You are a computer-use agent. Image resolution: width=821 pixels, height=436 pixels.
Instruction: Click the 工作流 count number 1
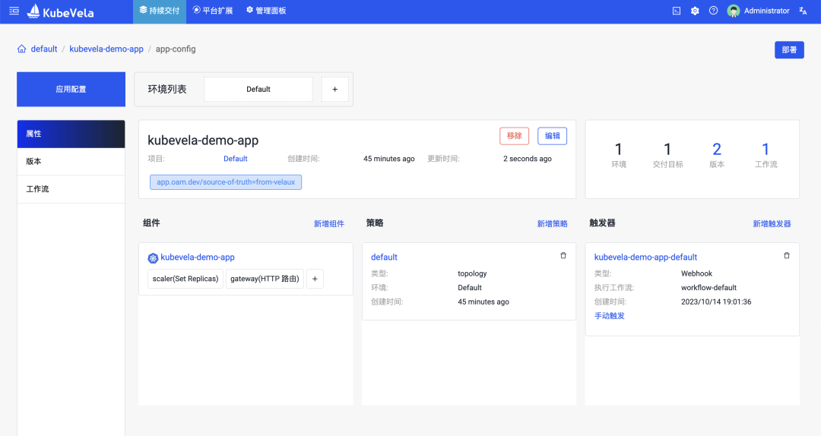click(x=766, y=149)
